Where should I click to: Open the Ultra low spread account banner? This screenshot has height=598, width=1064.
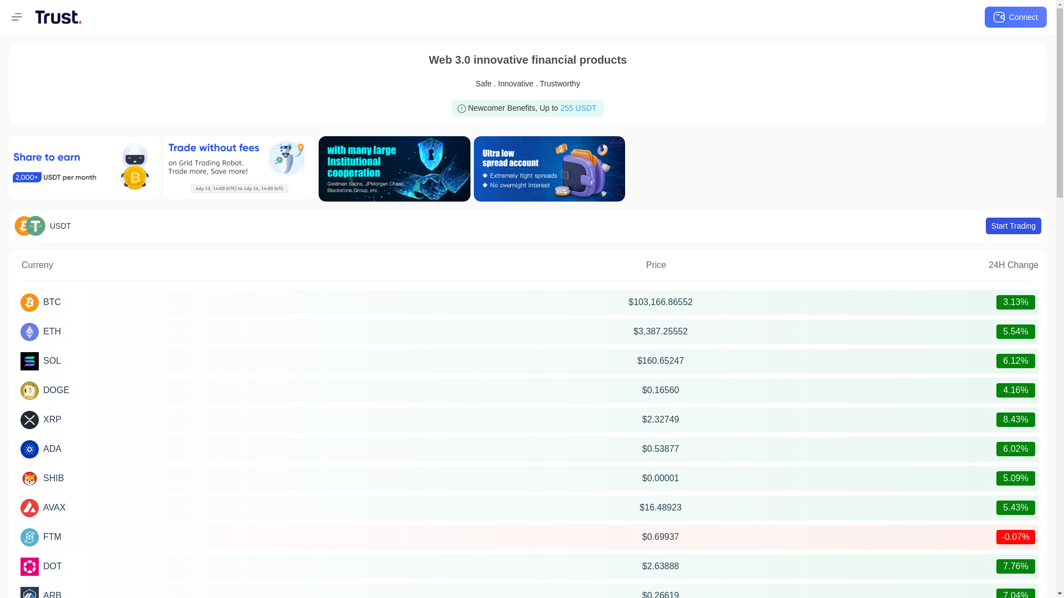549,169
